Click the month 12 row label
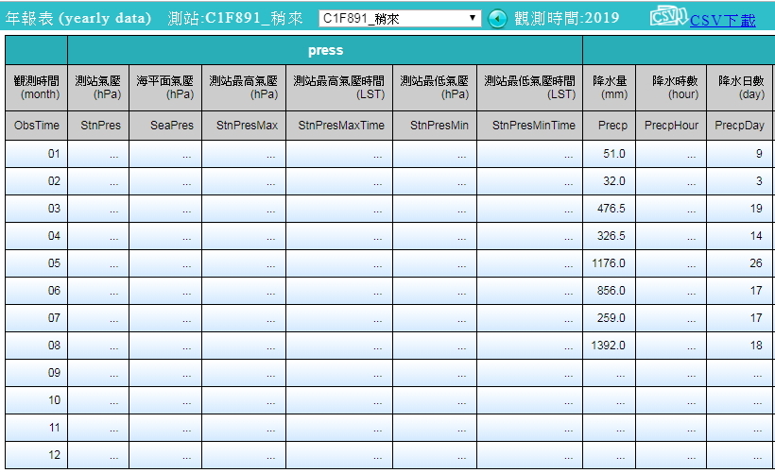The image size is (775, 473). click(x=36, y=455)
